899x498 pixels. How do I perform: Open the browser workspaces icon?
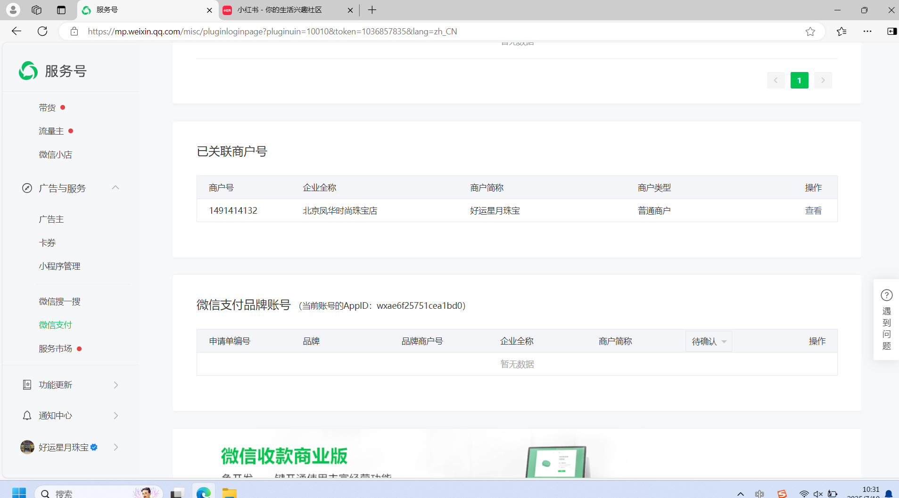(x=37, y=10)
